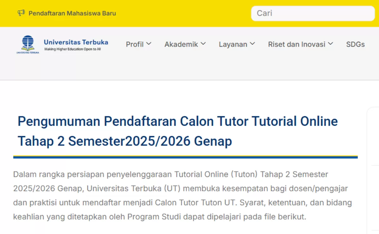Viewport: 379px width, 234px height.
Task: Click the Pengumuman Pendaftaran Calon Tutor heading
Action: click(178, 131)
